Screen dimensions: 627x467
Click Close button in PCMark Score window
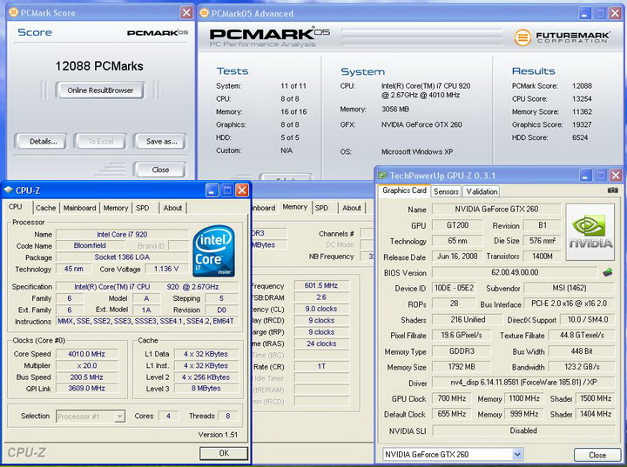click(160, 170)
